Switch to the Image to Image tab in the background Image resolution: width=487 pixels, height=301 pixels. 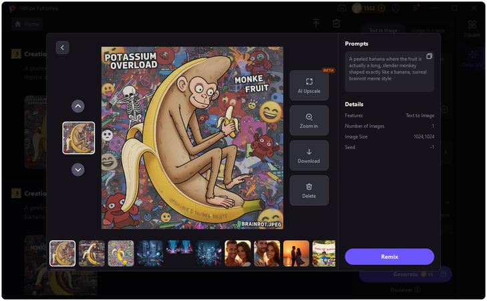[428, 30]
